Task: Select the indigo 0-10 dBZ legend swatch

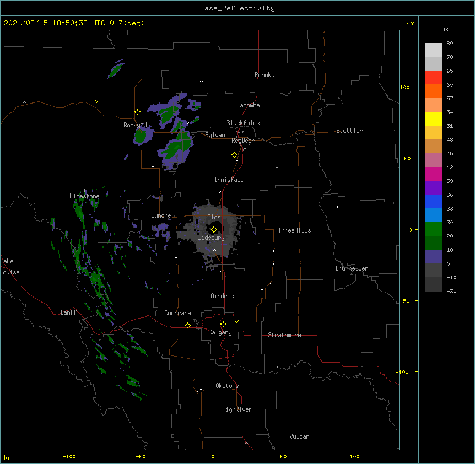Action: (433, 257)
